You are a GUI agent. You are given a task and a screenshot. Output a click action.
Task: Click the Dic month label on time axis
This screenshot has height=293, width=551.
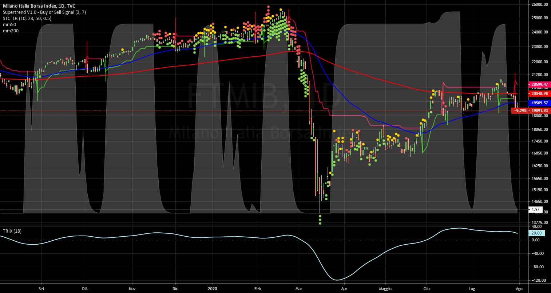click(x=175, y=288)
